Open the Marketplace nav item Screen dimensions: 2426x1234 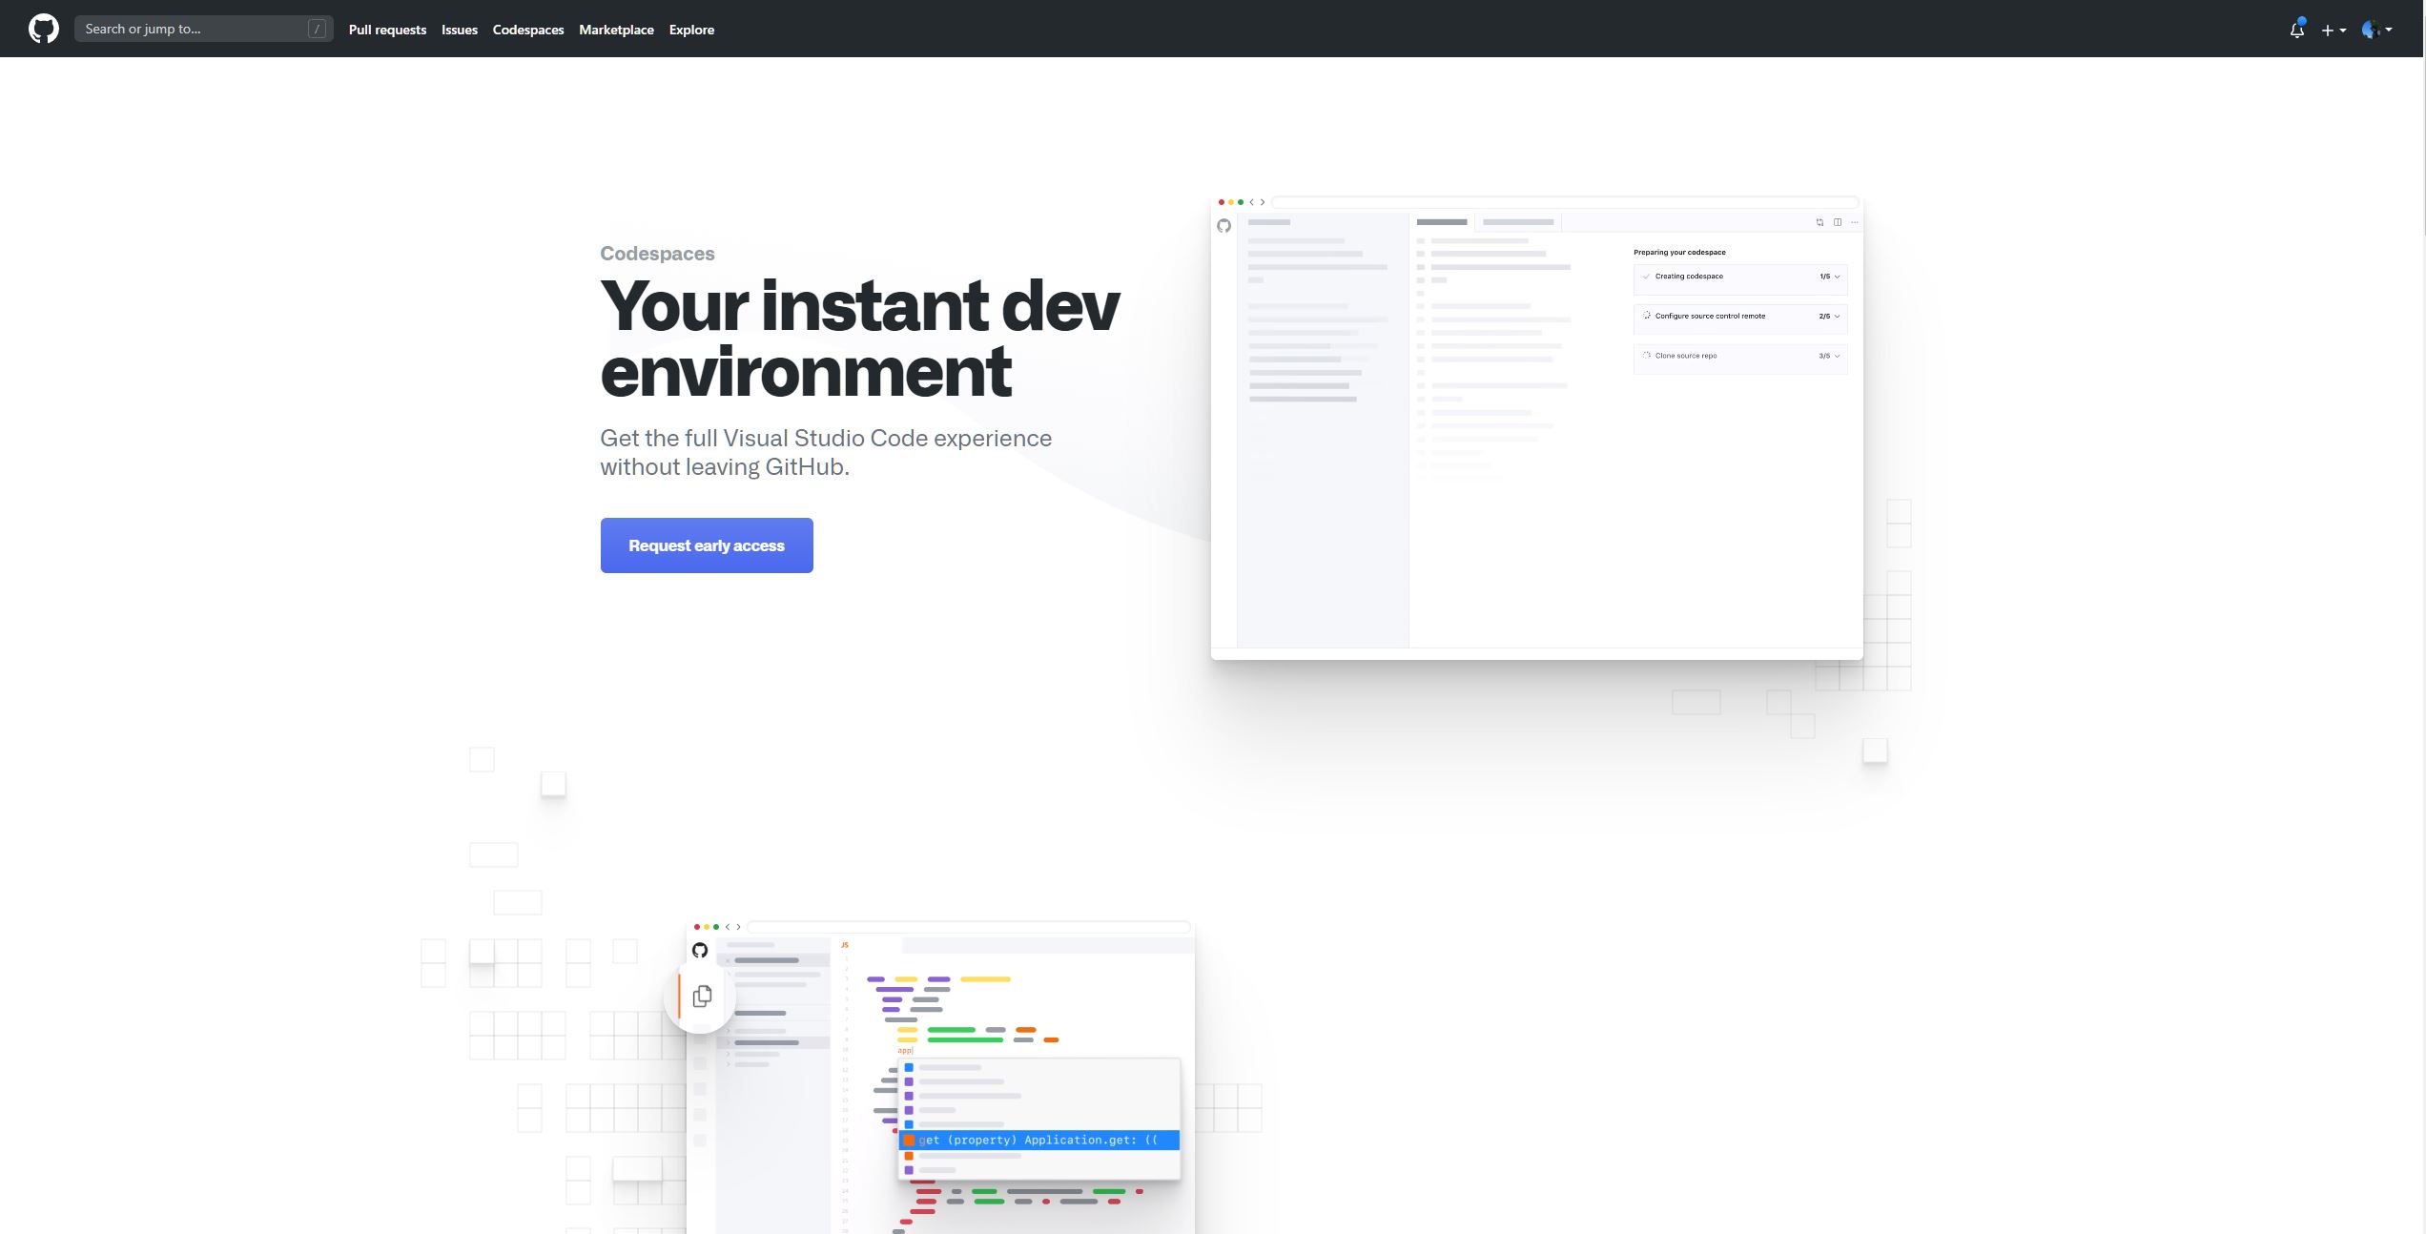click(616, 30)
